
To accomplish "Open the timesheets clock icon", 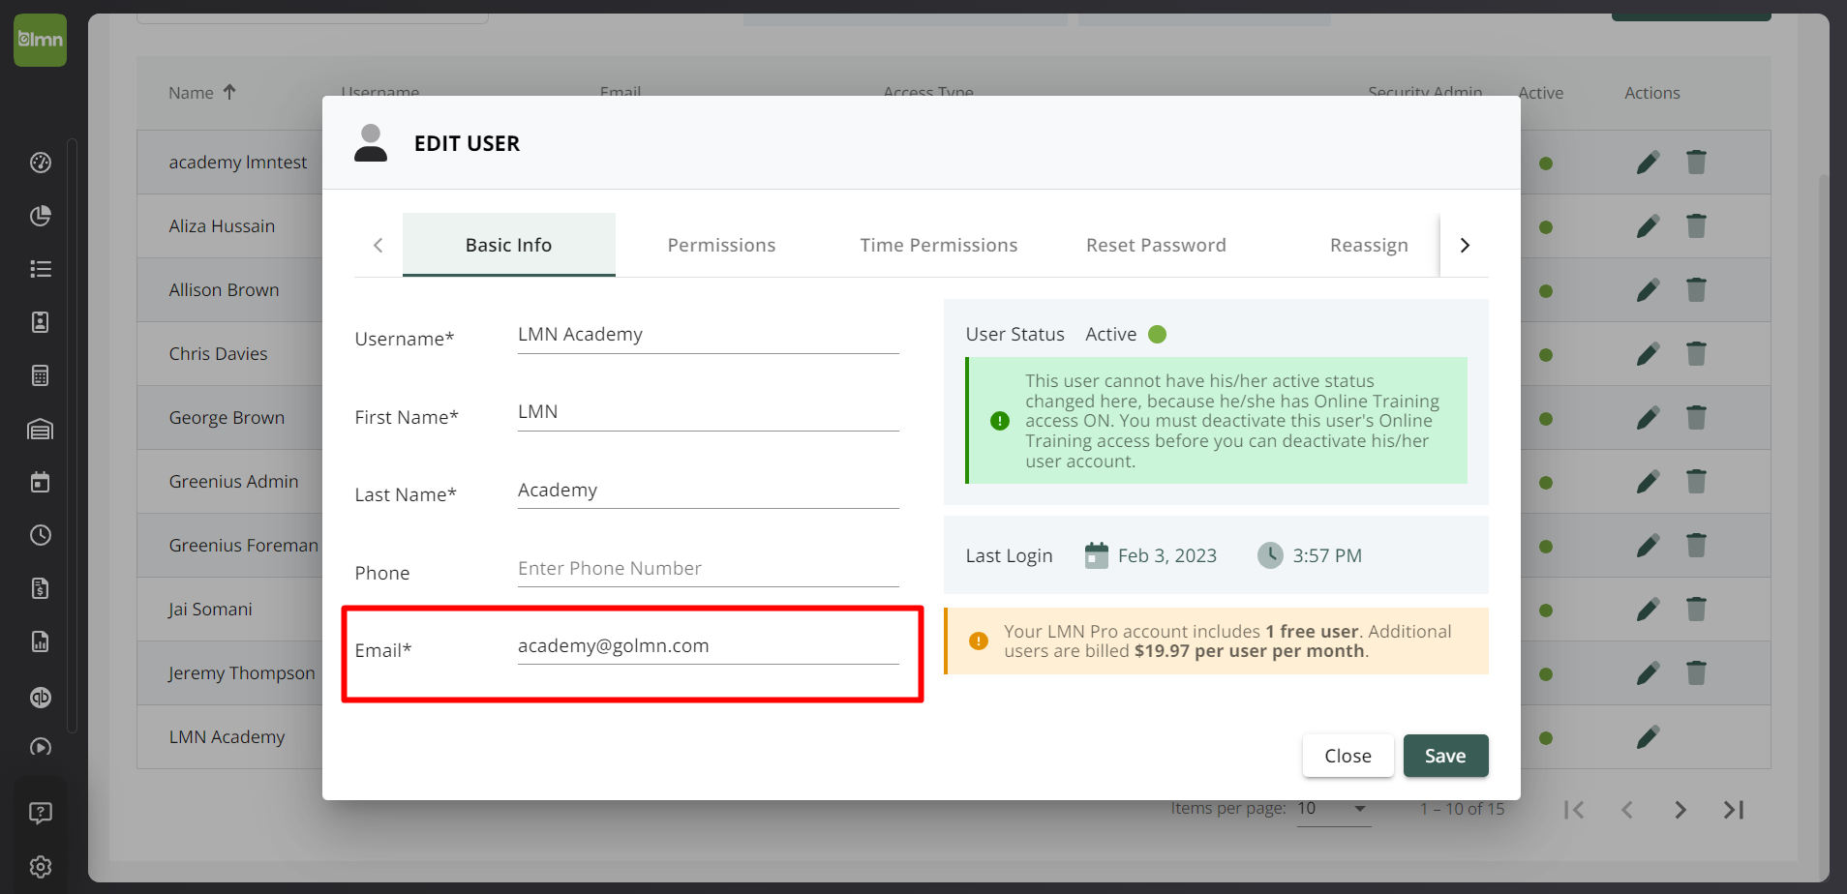I will [40, 534].
